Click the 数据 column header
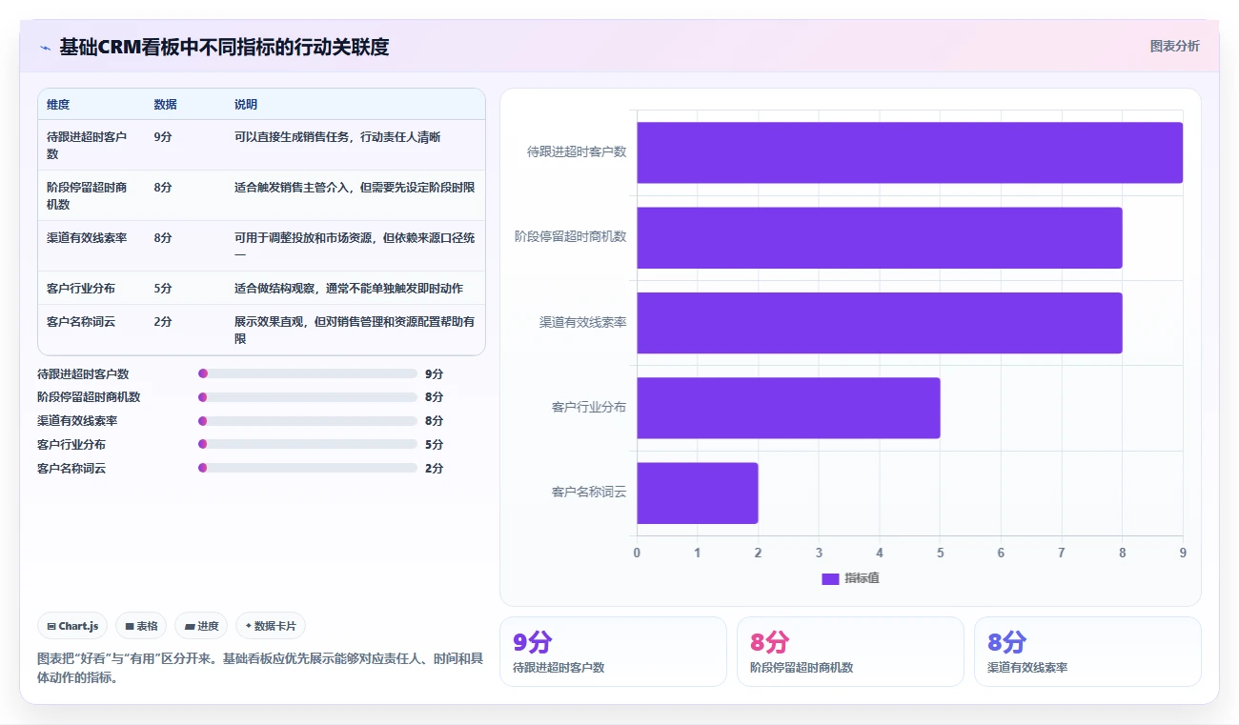Viewport: 1239px width, 725px height. click(x=165, y=105)
